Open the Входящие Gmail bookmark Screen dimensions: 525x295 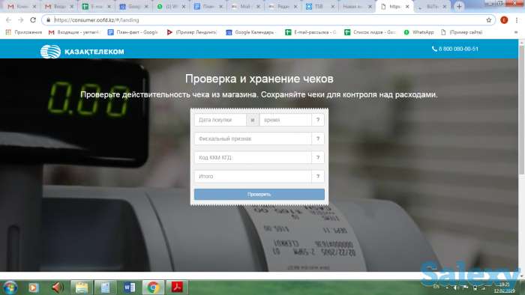(75, 32)
